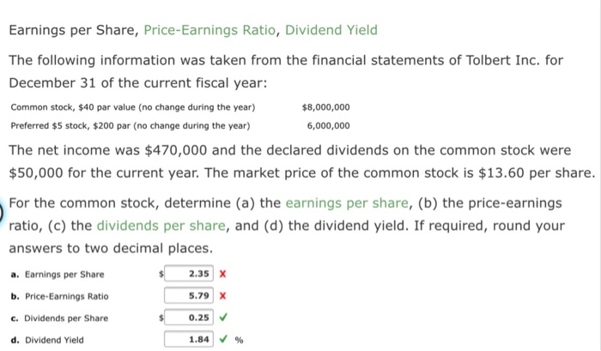Click the Price-Earnings Ratio row label
Viewport: 601px width, 351px height.
(x=59, y=296)
